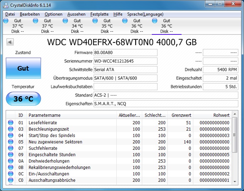Image resolution: width=244 pixels, height=191 pixels.
Task: Click the 36 °C temperature button
Action: tap(23, 99)
